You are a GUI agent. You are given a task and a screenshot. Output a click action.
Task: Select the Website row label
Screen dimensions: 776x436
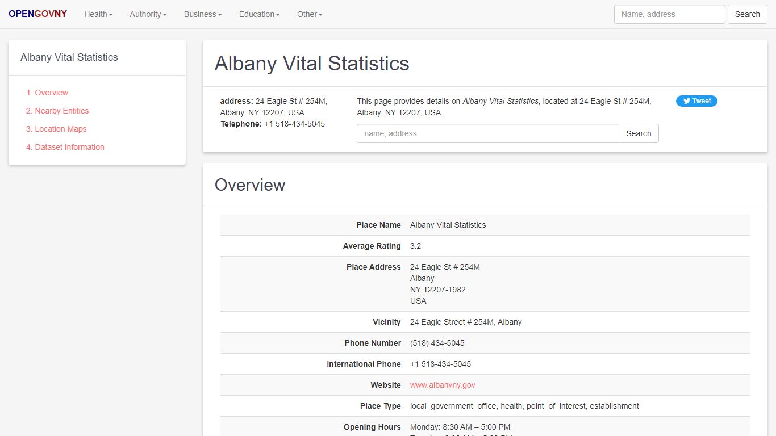386,385
